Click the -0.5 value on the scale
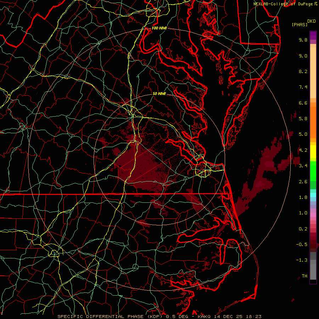319x319 pixels. click(302, 245)
